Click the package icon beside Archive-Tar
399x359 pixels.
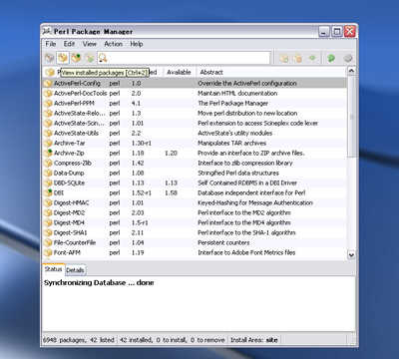(48, 143)
